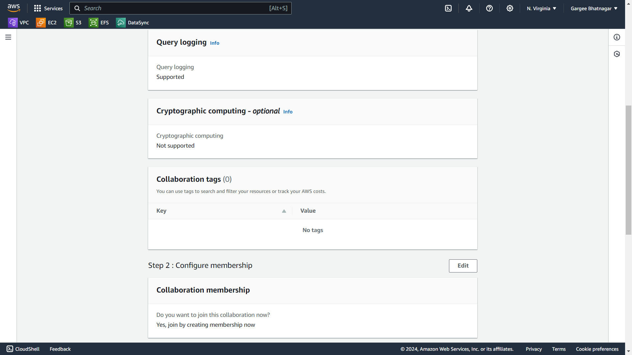
Task: Open the notifications bell
Action: 469,8
